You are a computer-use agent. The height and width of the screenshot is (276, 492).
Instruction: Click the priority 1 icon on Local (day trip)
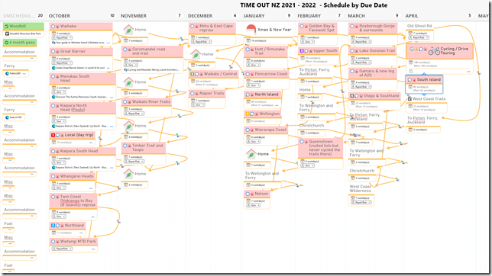click(x=53, y=135)
